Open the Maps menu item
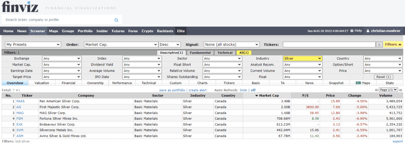This screenshot has width=405, height=145. tap(53, 31)
